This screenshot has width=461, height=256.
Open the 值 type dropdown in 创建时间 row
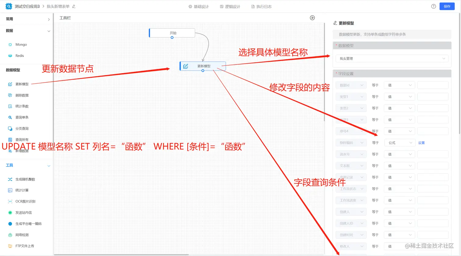click(399, 235)
